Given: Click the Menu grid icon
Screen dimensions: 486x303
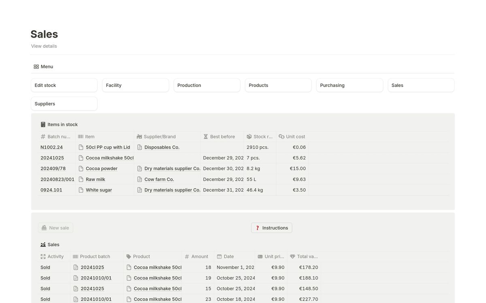Looking at the screenshot, I should coord(36,67).
